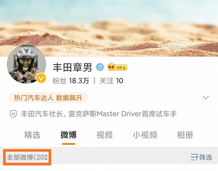Tap the blue male gender icon
218x171 pixels.
[100, 67]
